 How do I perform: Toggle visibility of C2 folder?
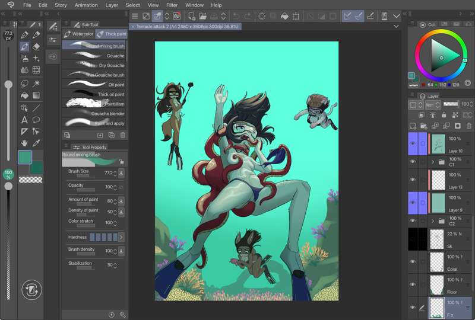tap(413, 220)
